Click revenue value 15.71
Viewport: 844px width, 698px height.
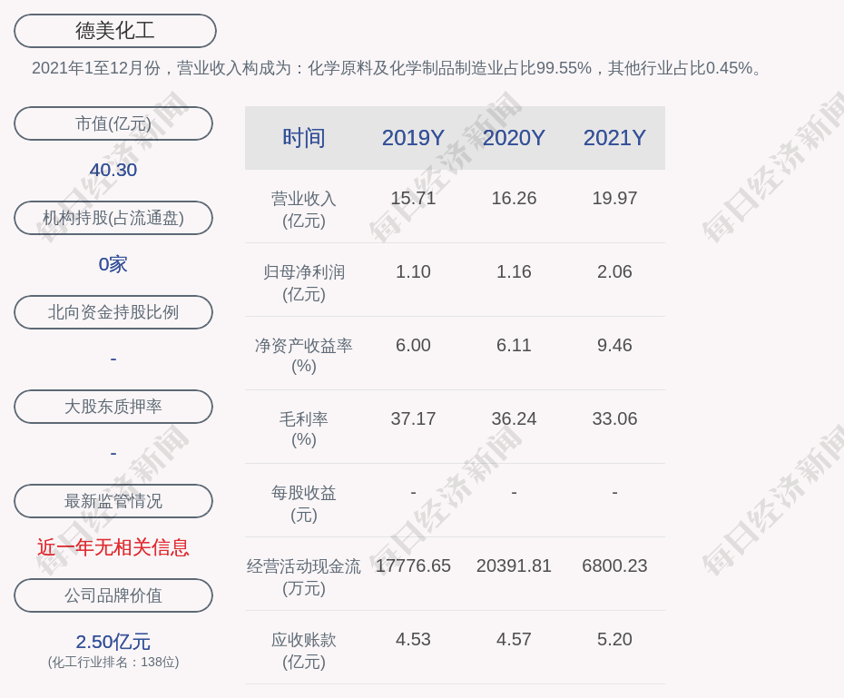pyautogui.click(x=414, y=198)
